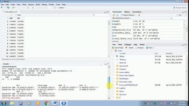Click the Rename button in Files pane
The height and width of the screenshot is (106, 189).
(x=139, y=48)
